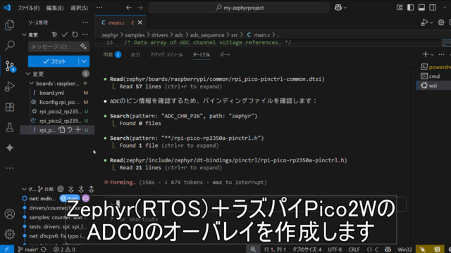
Task: Add a new terminal
Action: [x=426, y=54]
